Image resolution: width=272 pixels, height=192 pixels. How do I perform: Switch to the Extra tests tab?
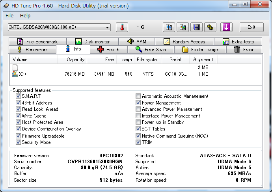(x=238, y=42)
